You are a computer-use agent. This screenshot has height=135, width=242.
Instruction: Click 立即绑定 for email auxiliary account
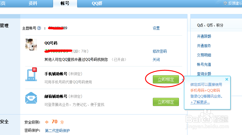[x=166, y=102]
